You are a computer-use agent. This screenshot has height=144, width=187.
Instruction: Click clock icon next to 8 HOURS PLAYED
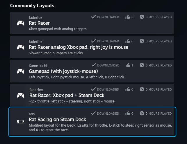[142, 17]
